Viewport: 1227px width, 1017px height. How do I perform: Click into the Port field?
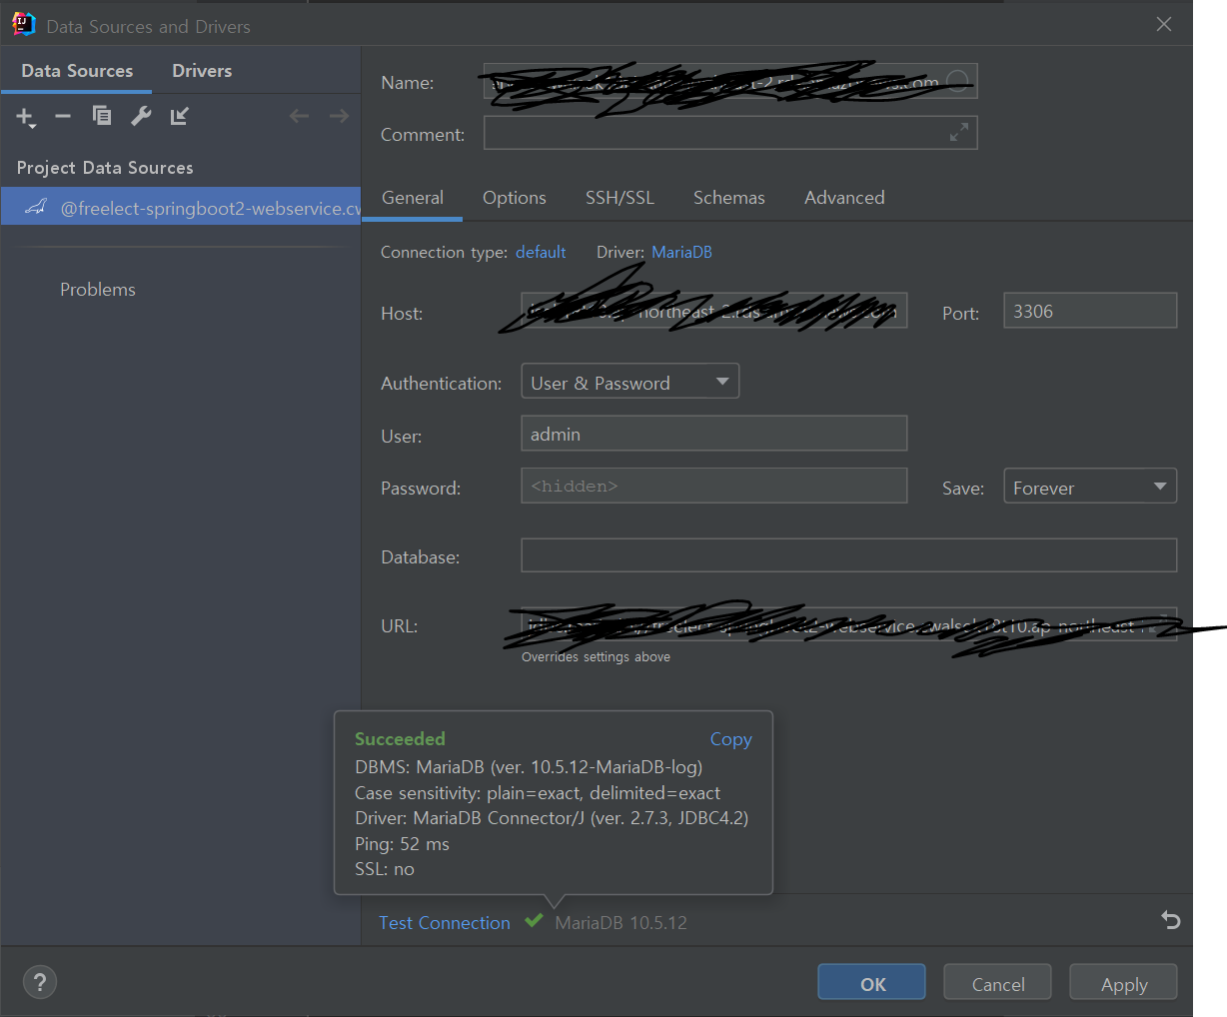click(1090, 311)
